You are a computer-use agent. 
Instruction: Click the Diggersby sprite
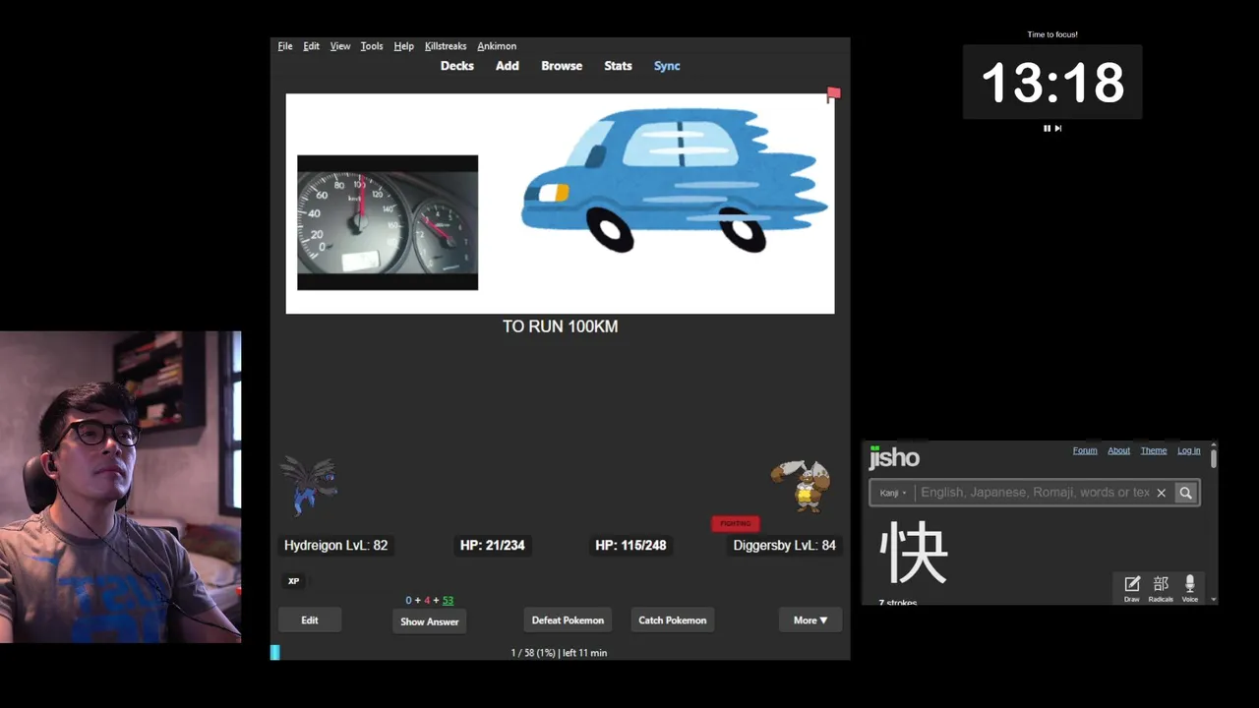801,485
